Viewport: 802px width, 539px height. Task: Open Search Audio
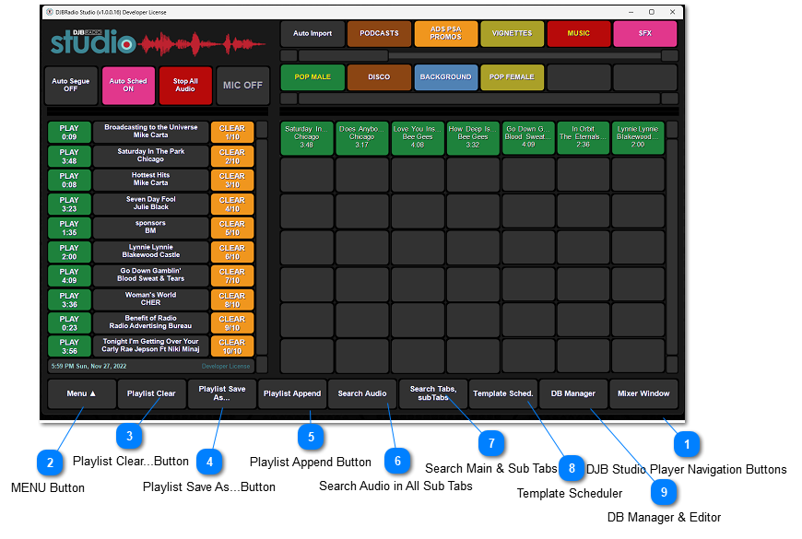click(362, 393)
